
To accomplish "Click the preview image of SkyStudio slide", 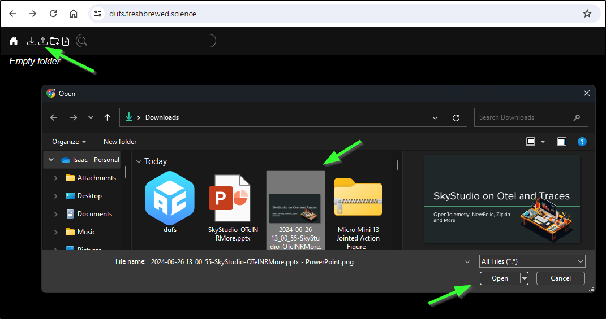I will pyautogui.click(x=502, y=199).
